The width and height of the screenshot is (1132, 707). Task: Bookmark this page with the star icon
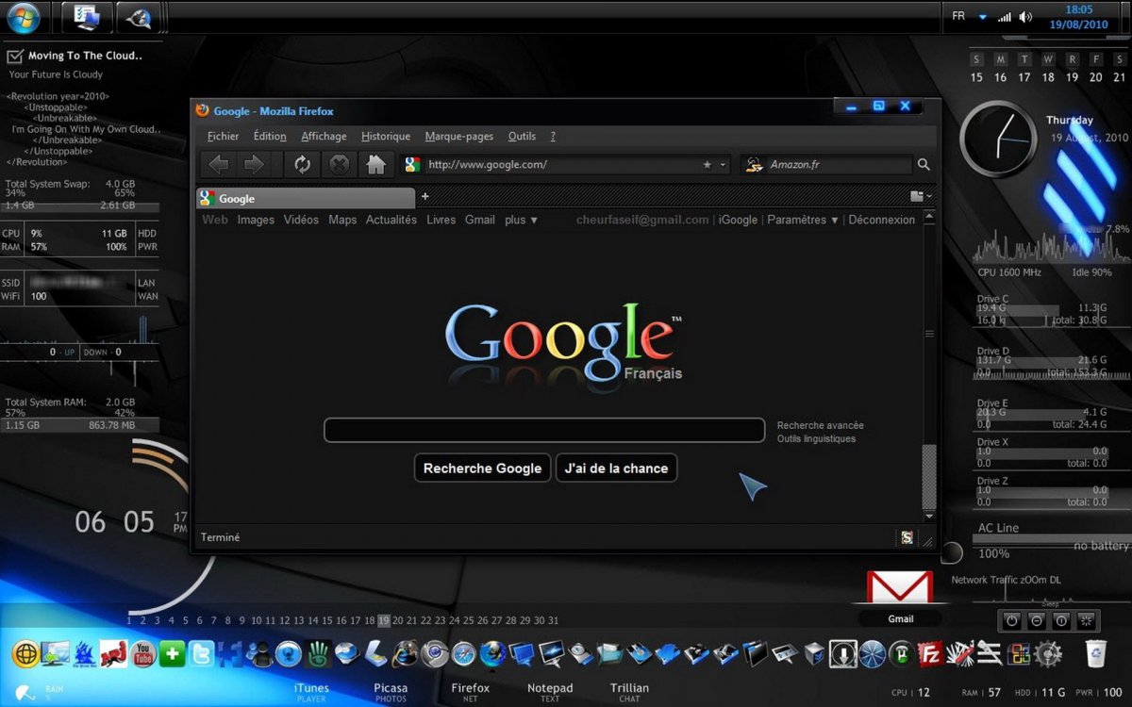point(707,165)
